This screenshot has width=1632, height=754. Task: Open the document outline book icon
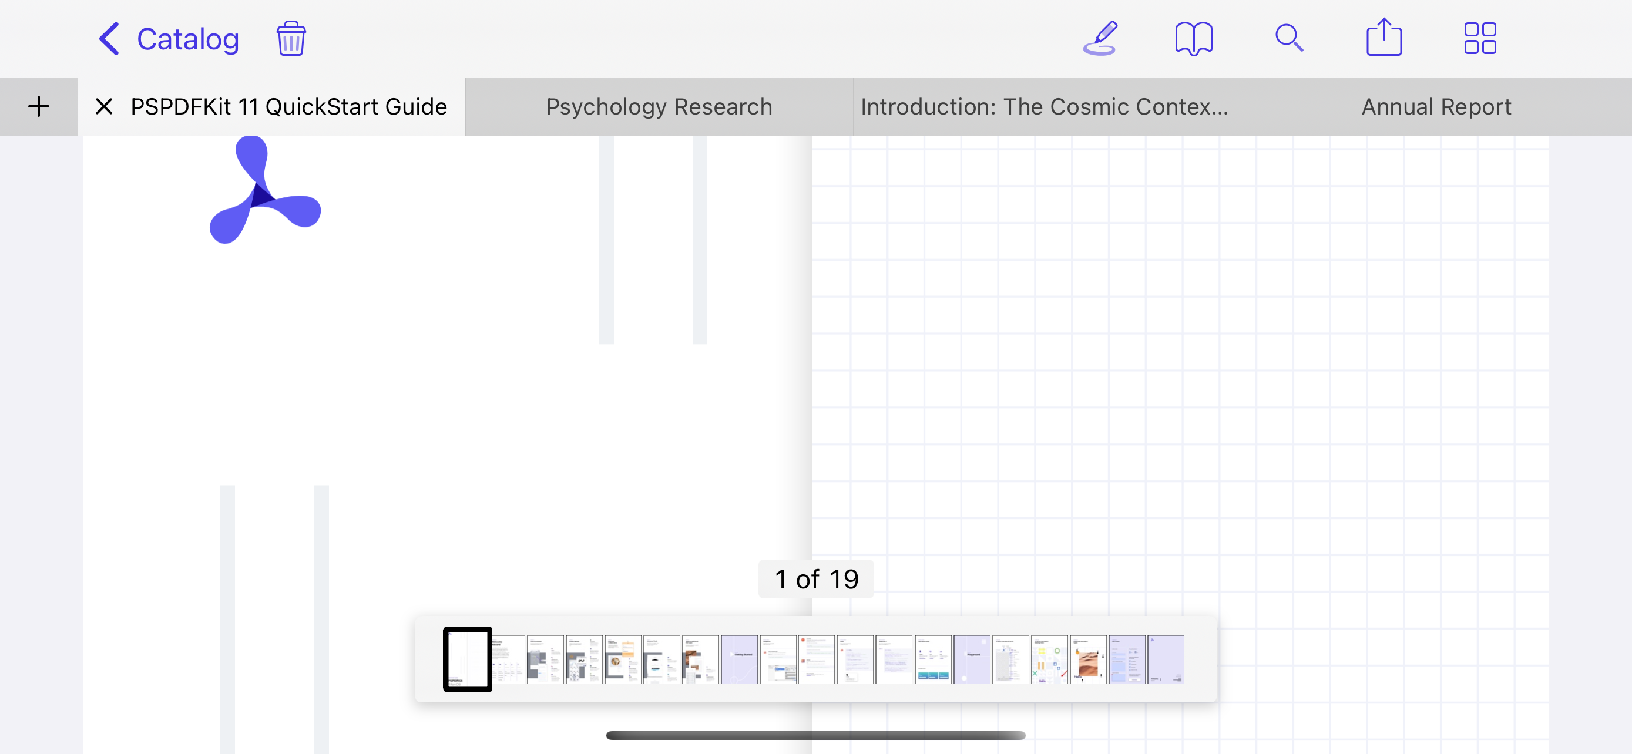(x=1194, y=39)
